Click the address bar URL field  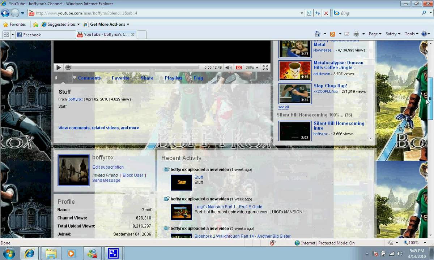coord(165,13)
